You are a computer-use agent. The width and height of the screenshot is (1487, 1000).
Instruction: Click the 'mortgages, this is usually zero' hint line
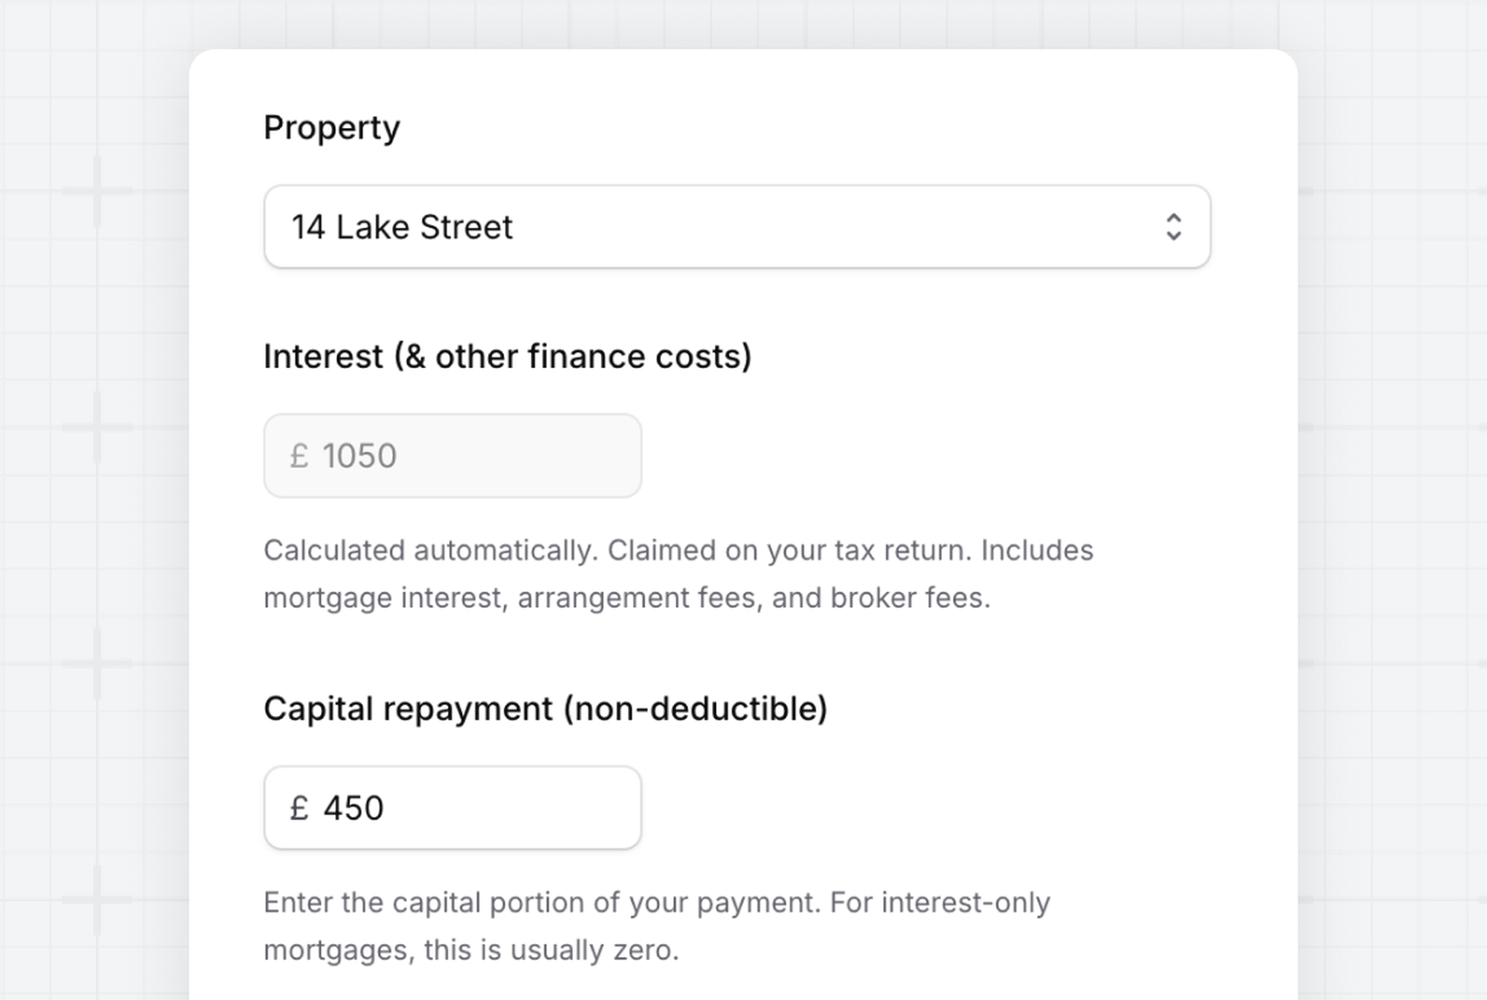coord(471,950)
